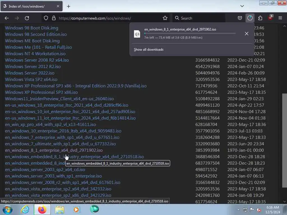The width and height of the screenshot is (287, 215).
Task: Toggle the downloads progress toolbar button
Action: pyautogui.click(x=250, y=18)
